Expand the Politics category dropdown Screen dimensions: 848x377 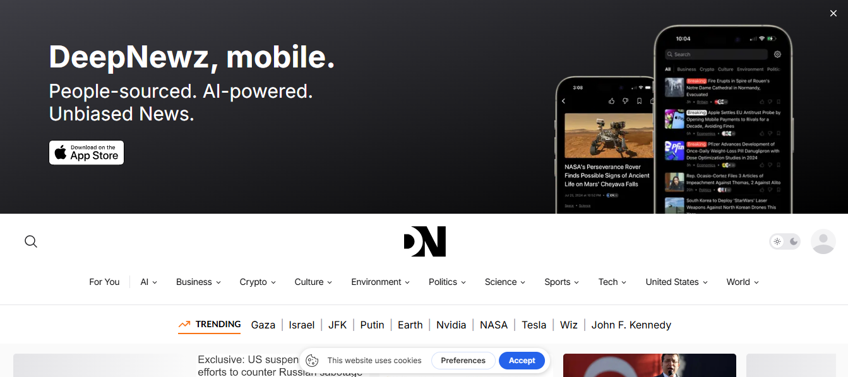click(447, 282)
